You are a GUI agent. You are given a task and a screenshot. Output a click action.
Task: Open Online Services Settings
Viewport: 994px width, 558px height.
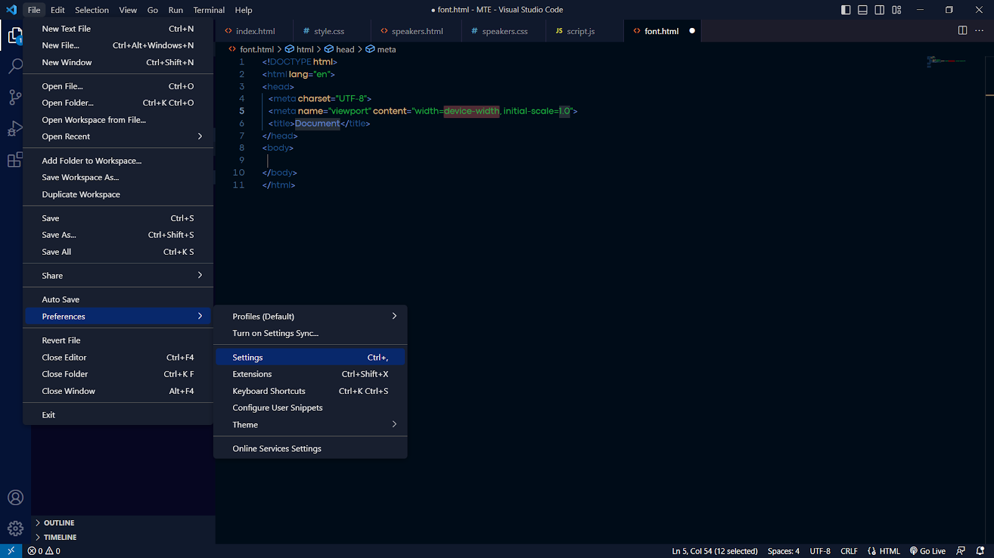point(310,449)
